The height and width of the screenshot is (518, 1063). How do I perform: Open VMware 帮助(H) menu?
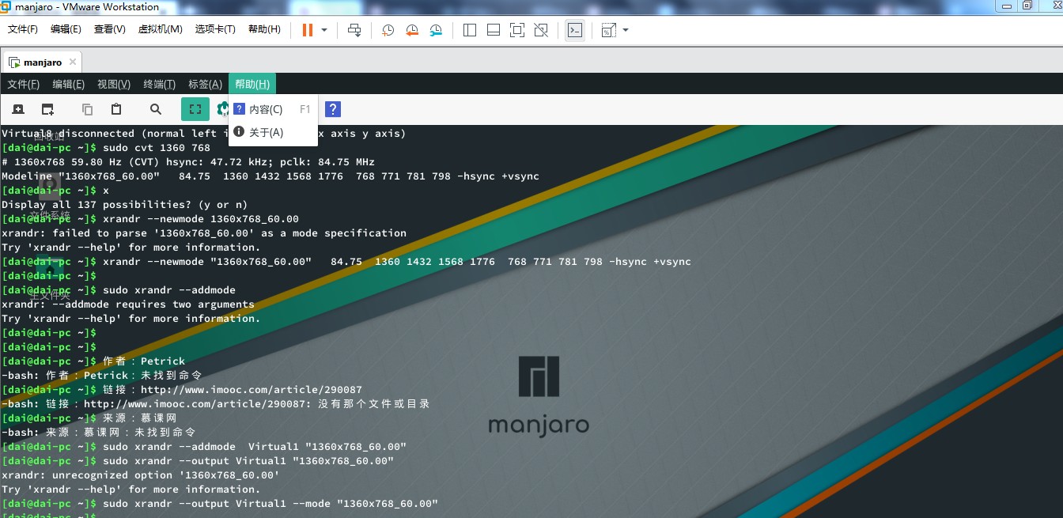point(264,29)
